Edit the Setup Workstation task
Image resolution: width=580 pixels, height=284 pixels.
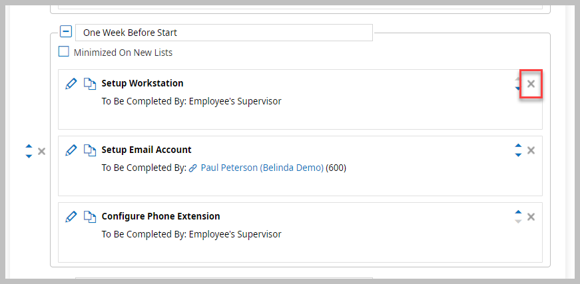(71, 84)
